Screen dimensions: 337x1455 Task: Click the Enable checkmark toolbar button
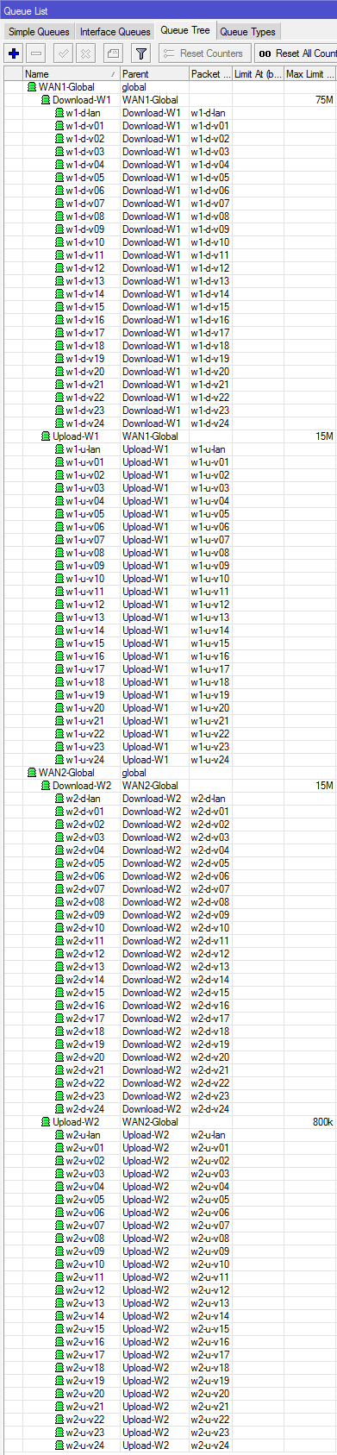pos(64,53)
